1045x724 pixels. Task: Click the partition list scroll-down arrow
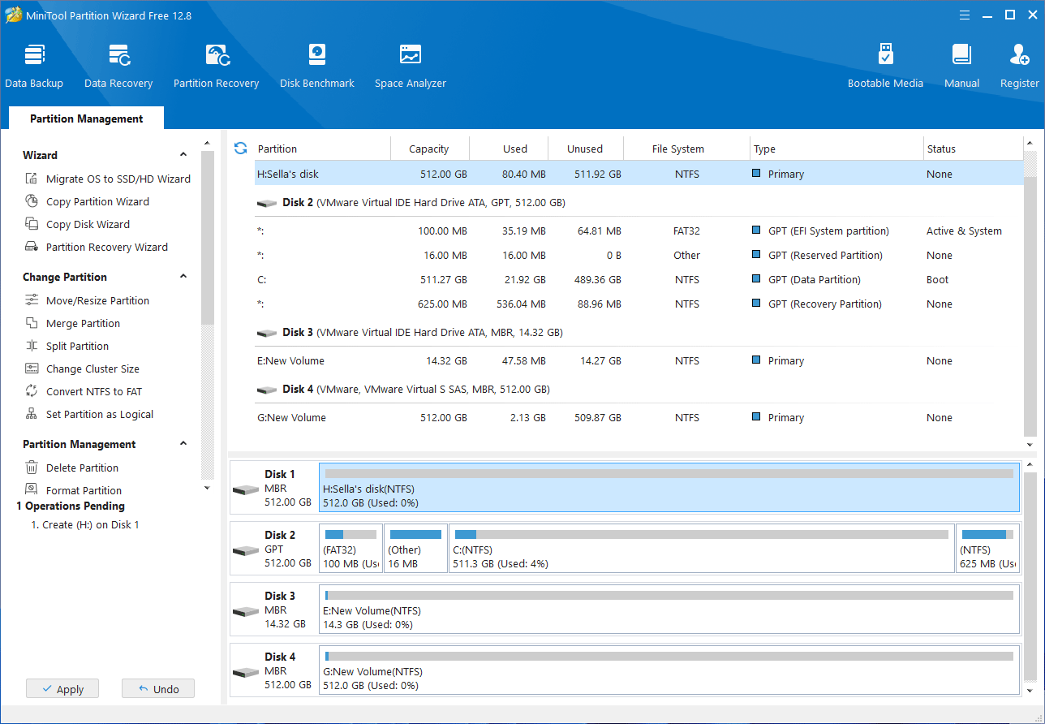click(1030, 445)
